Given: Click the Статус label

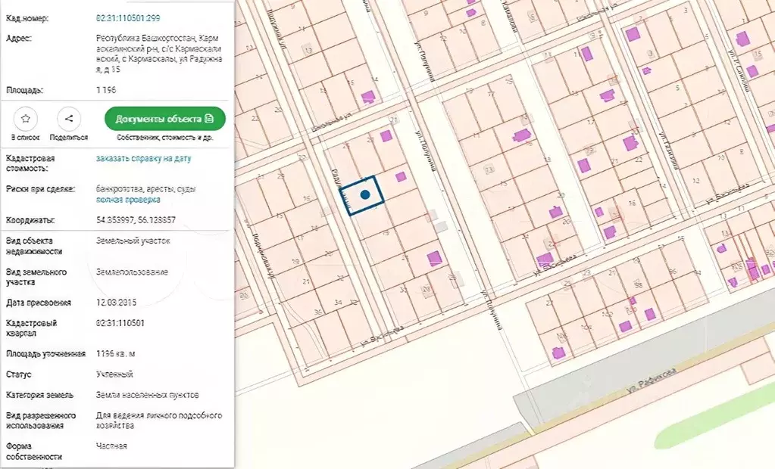Looking at the screenshot, I should point(19,374).
